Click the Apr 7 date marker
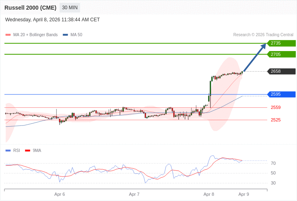297x201 pixels. [134, 194]
